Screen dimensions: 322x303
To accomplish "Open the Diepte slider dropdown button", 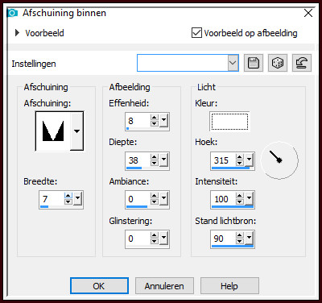I will click(163, 160).
